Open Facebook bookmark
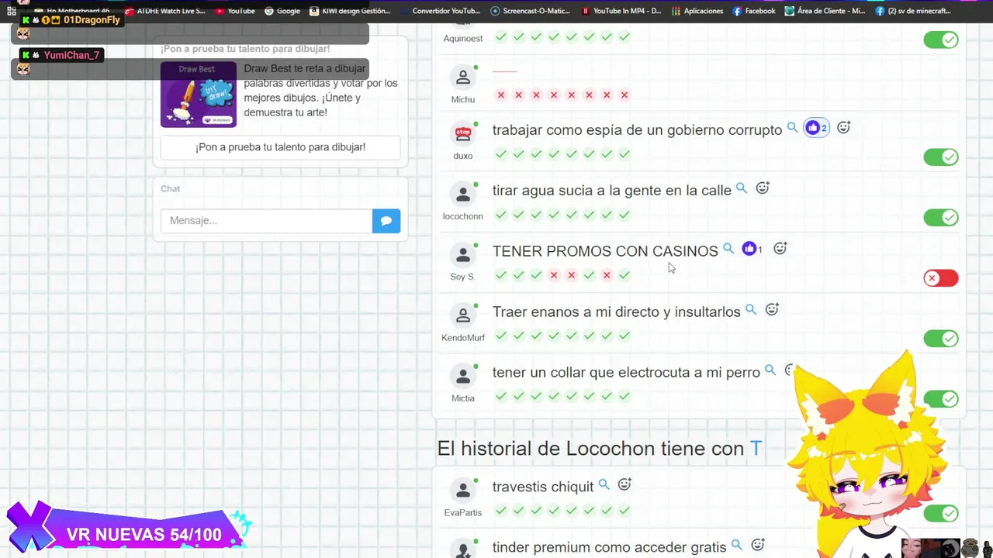The image size is (993, 558). pyautogui.click(x=754, y=11)
